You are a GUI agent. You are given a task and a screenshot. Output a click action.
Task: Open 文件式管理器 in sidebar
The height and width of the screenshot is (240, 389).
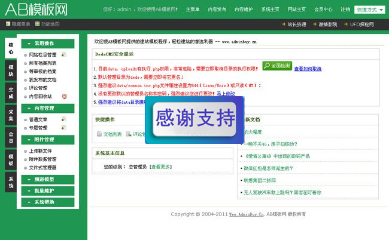(x=42, y=168)
